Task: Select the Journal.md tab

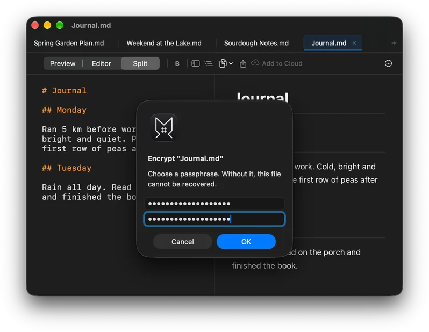Action: click(x=329, y=43)
